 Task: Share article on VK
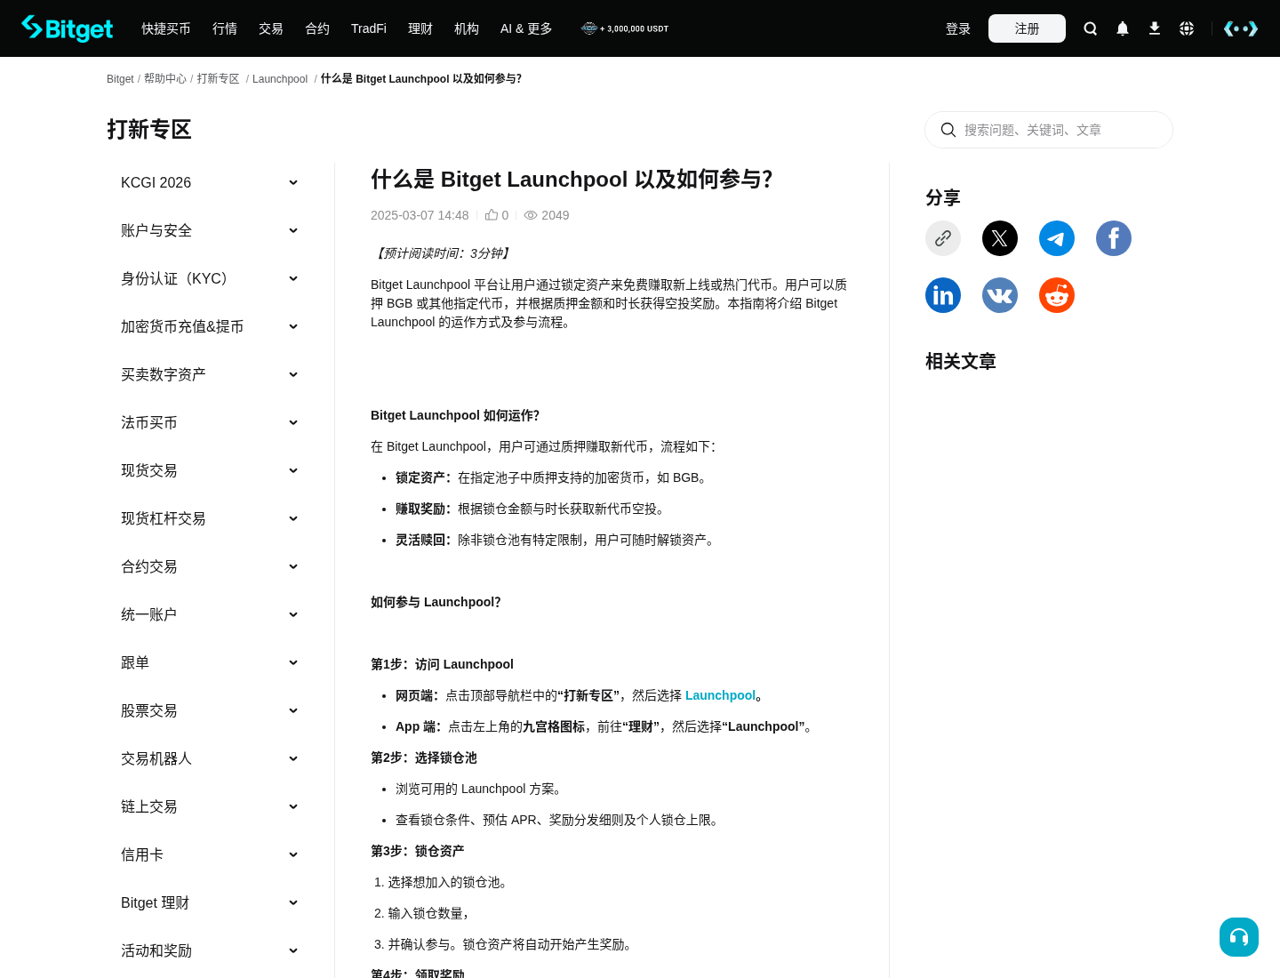[1000, 295]
